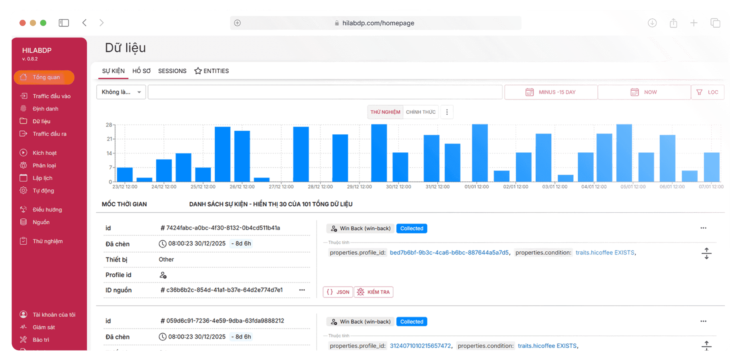
Task: Focus the event search input field
Action: pyautogui.click(x=325, y=92)
